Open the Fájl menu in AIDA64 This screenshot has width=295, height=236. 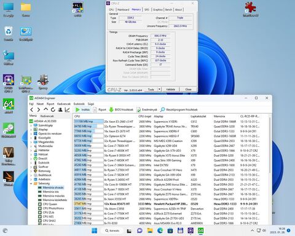point(31,104)
